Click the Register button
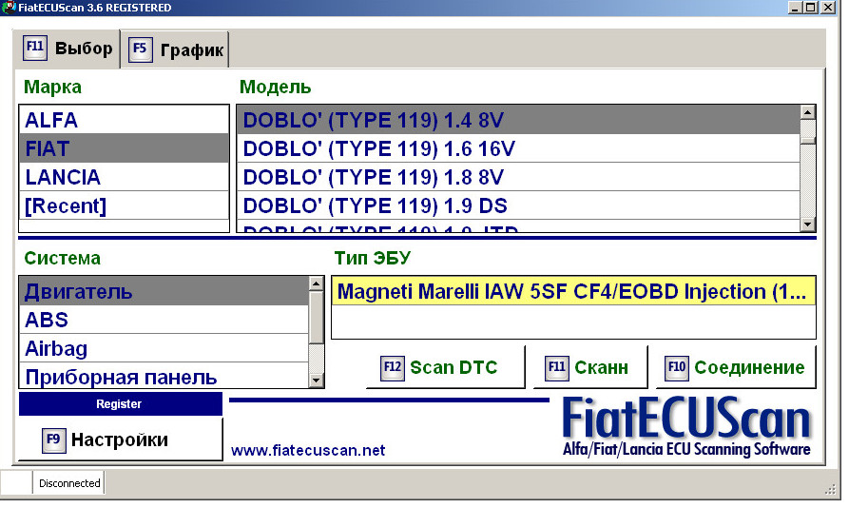Screen dimensions: 849x508 [x=121, y=404]
